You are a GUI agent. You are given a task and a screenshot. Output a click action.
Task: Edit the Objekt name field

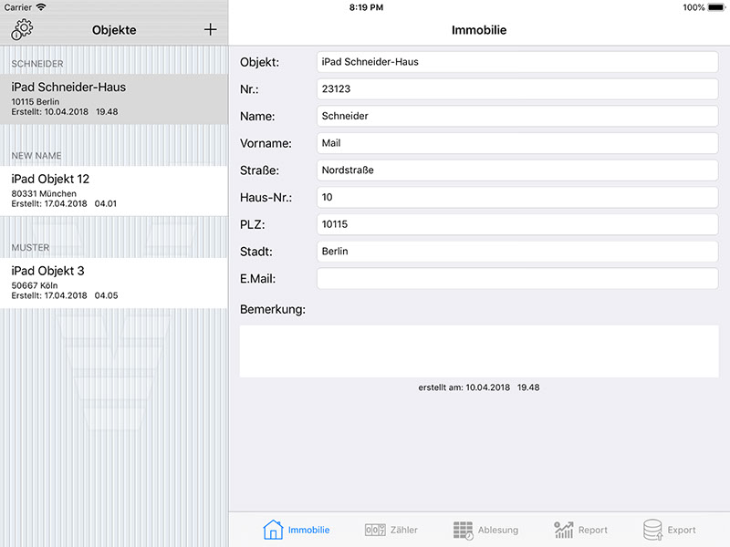tap(516, 62)
